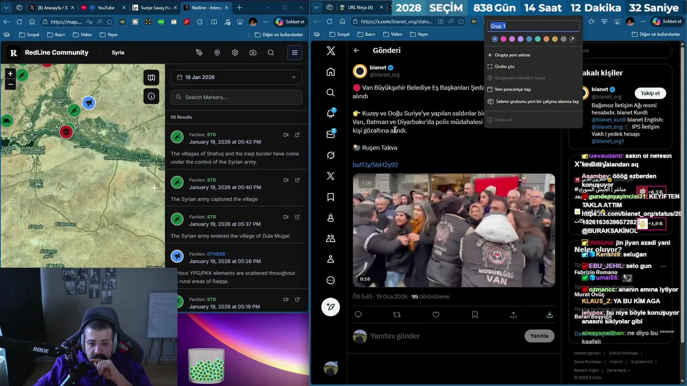
Task: Open the RedLine draw tool
Action: click(x=199, y=53)
